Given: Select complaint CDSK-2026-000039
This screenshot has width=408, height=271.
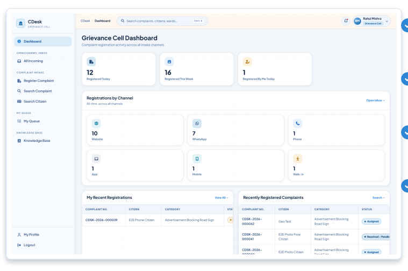Looking at the screenshot, I should tap(102, 220).
